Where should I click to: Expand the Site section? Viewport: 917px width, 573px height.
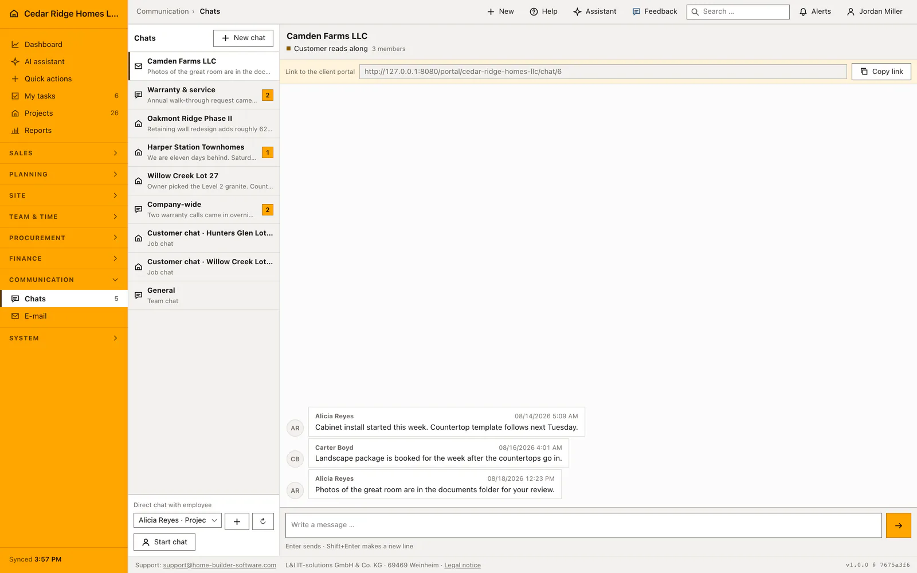click(x=64, y=195)
